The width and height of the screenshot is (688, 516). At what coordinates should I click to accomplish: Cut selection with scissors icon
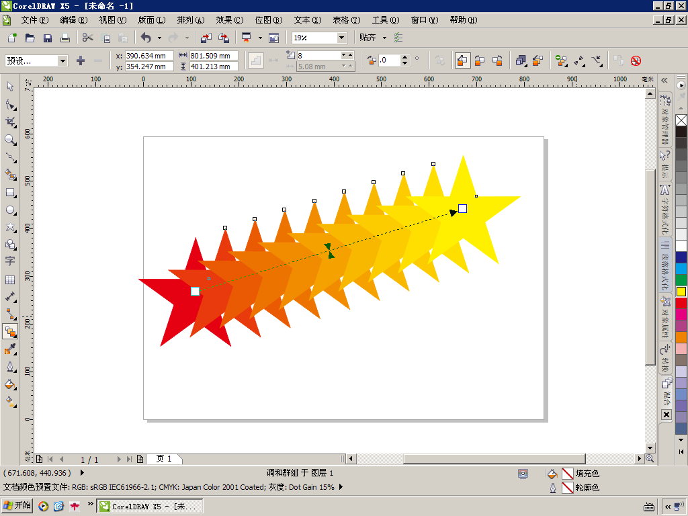pos(88,38)
